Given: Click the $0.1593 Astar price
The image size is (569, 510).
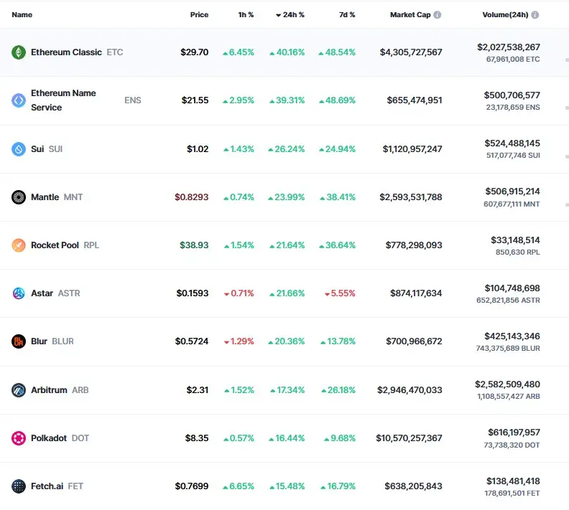Looking at the screenshot, I should 193,293.
